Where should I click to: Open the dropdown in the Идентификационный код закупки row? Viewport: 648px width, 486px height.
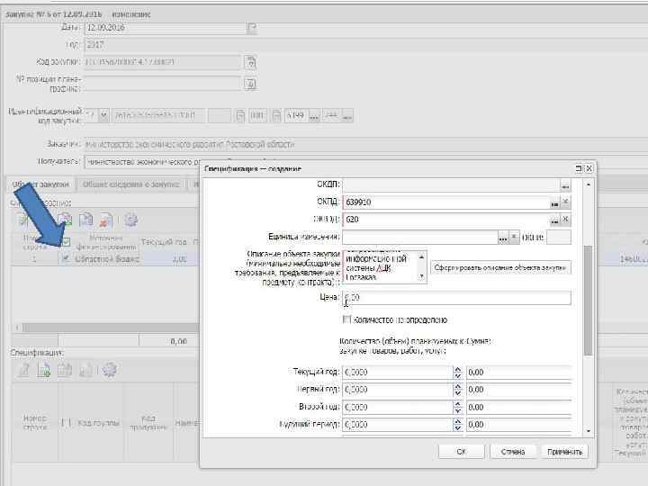pyautogui.click(x=103, y=115)
